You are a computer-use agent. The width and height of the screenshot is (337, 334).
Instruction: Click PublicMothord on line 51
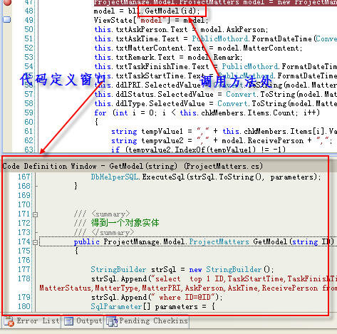coord(220,38)
